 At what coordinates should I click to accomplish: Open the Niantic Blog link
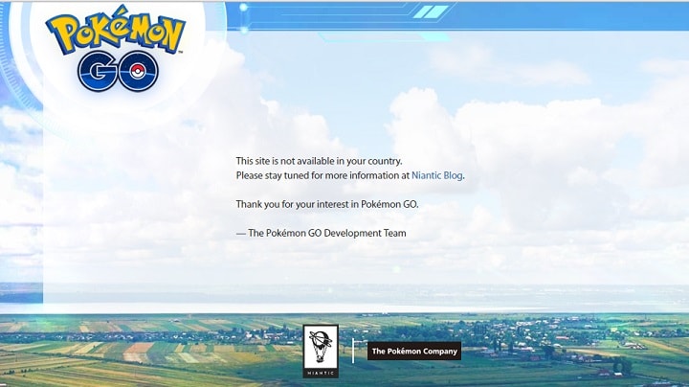point(437,176)
